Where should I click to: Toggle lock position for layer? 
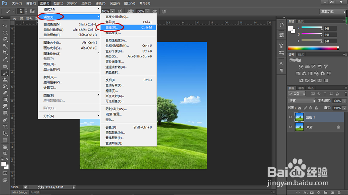[311, 108]
